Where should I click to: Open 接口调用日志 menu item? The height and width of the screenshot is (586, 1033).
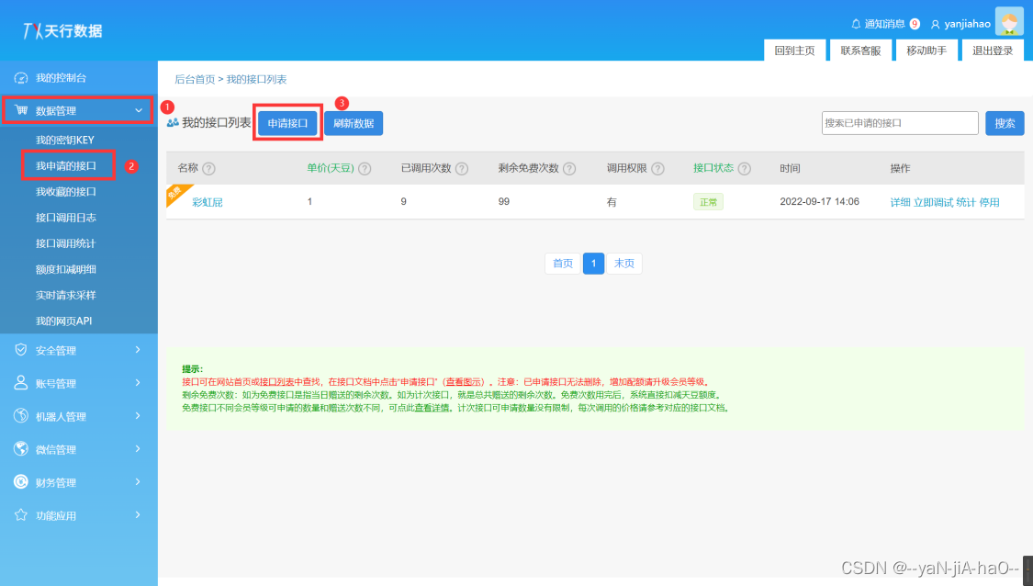coord(66,217)
